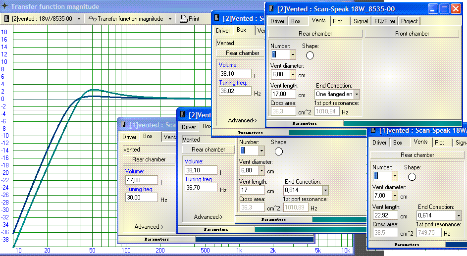Click Tuning freq. 36,70 field
Screen dimensions: 467x256
click(201, 188)
